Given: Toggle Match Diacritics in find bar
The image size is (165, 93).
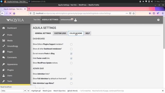Looking at the screenshot, I should [60, 91].
